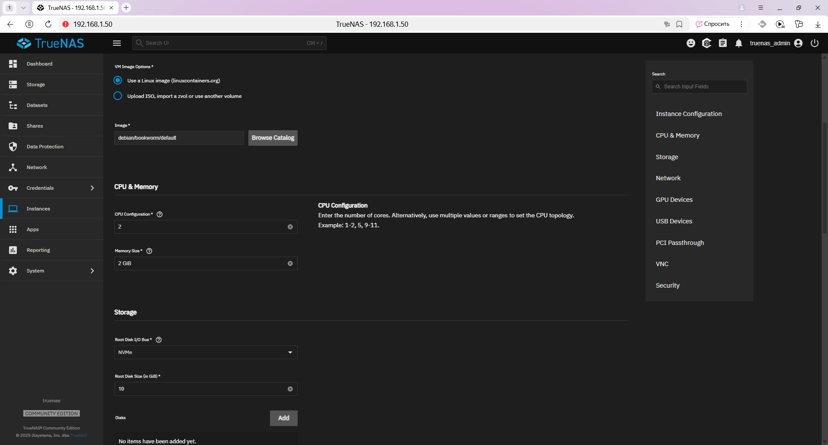
Task: Click the page vertical scrollbar
Action: [825, 178]
